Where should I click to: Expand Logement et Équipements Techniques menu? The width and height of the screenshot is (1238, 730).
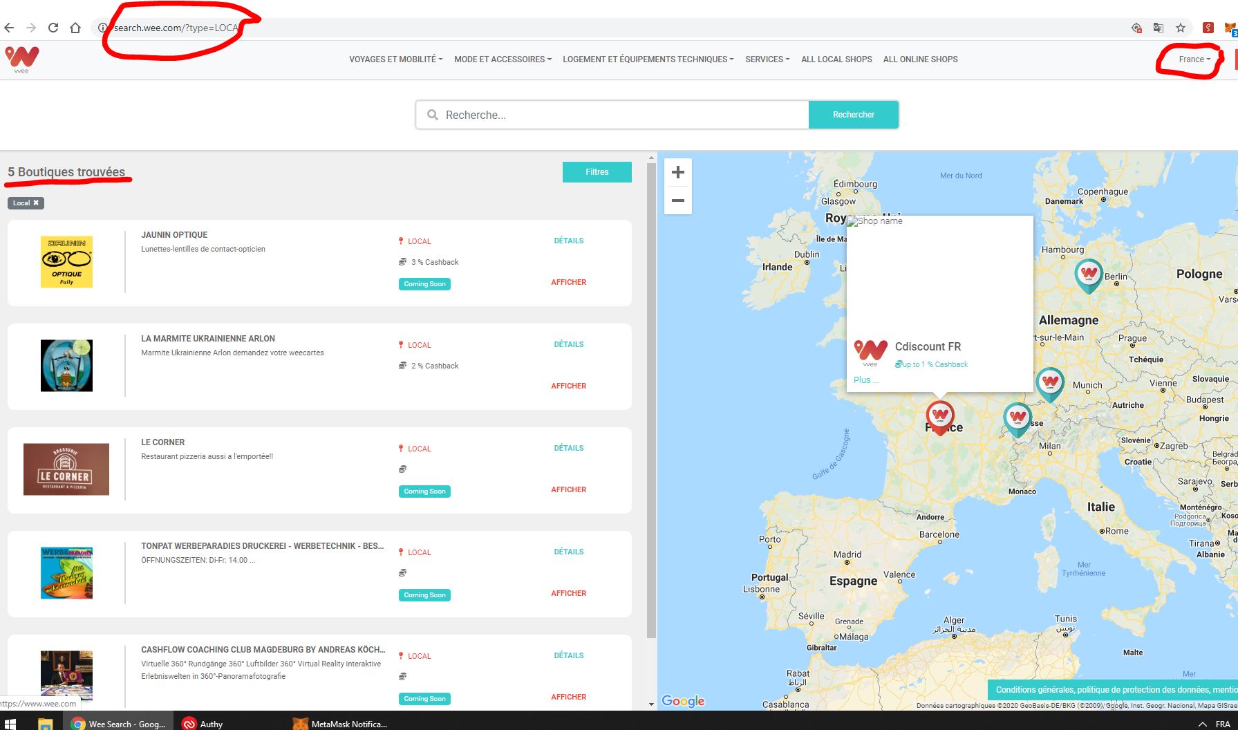pyautogui.click(x=648, y=59)
